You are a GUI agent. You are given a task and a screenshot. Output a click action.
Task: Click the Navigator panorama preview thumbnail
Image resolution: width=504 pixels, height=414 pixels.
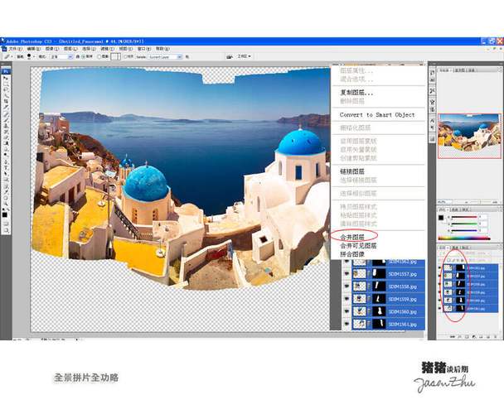tap(468, 135)
